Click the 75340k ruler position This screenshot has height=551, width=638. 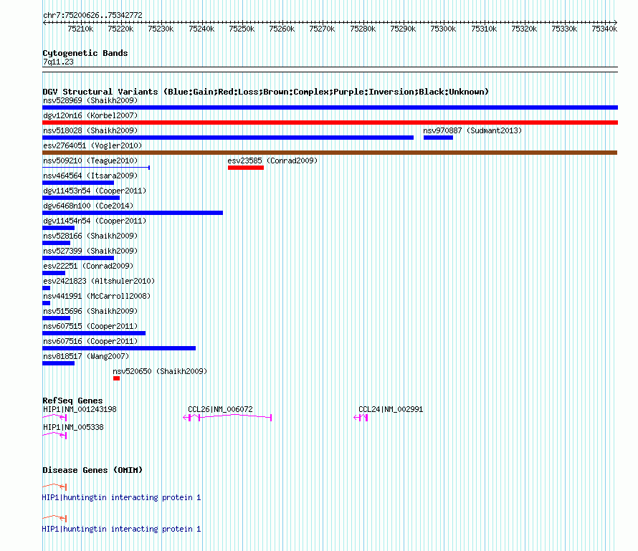coord(604,29)
